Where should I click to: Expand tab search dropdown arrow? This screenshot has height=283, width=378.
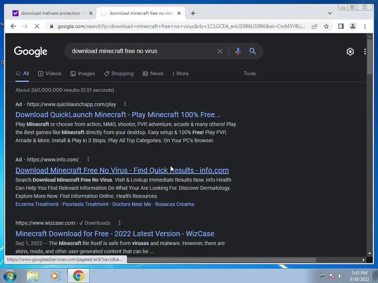pos(330,13)
